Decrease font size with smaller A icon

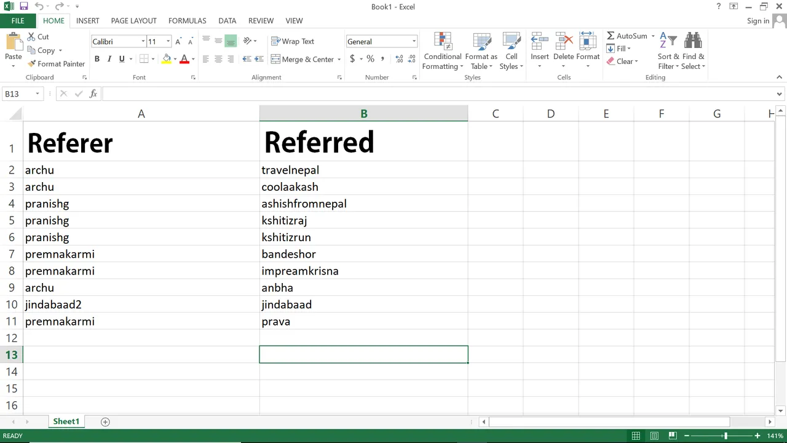pos(191,42)
